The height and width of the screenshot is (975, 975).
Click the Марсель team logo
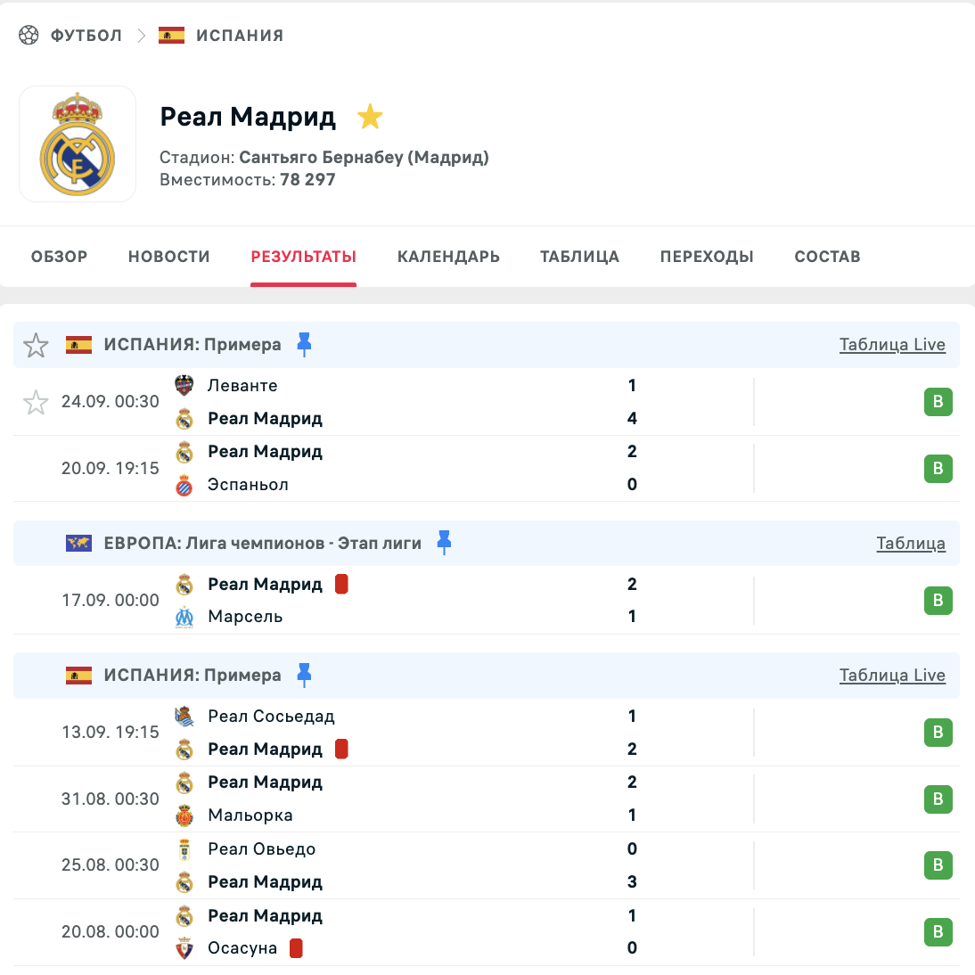pyautogui.click(x=184, y=617)
